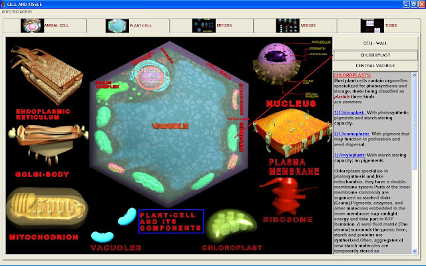Click the VACUOLES label
426x266 pixels.
[116, 247]
